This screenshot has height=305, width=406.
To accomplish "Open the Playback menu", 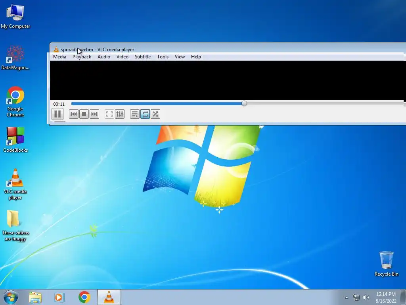I will pos(82,57).
